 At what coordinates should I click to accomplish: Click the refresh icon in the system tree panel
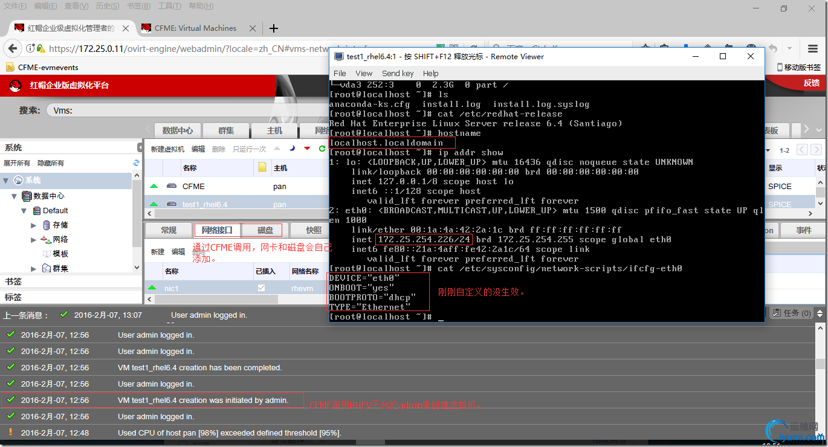136,163
